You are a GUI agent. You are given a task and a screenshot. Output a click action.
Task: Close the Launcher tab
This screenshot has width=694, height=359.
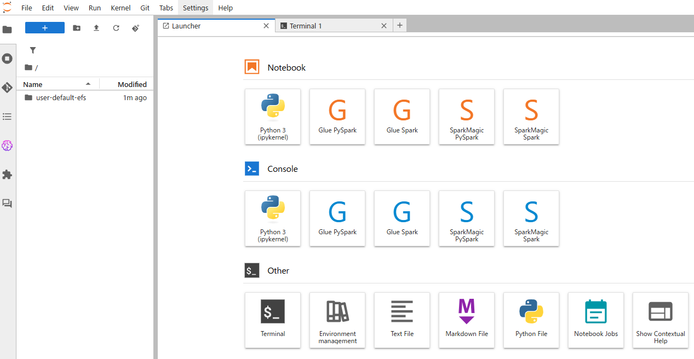coord(266,26)
